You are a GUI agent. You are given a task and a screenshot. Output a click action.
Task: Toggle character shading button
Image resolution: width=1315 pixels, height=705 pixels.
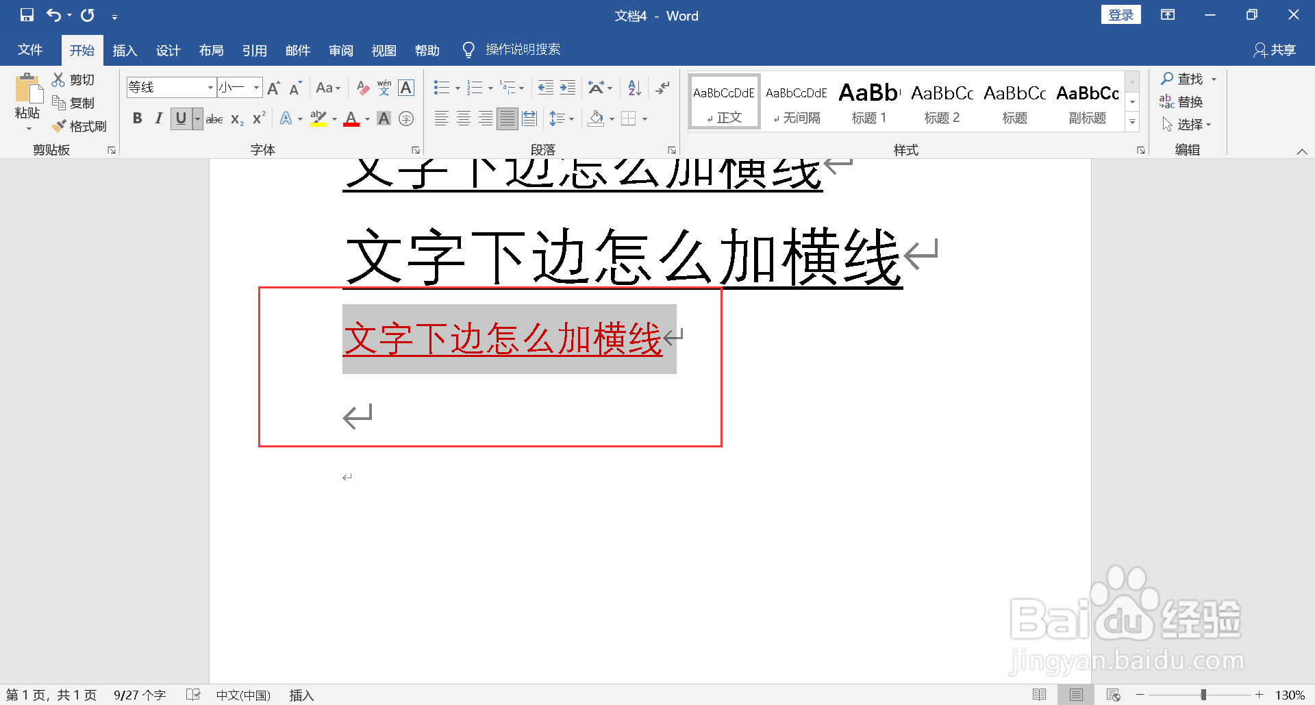[384, 119]
